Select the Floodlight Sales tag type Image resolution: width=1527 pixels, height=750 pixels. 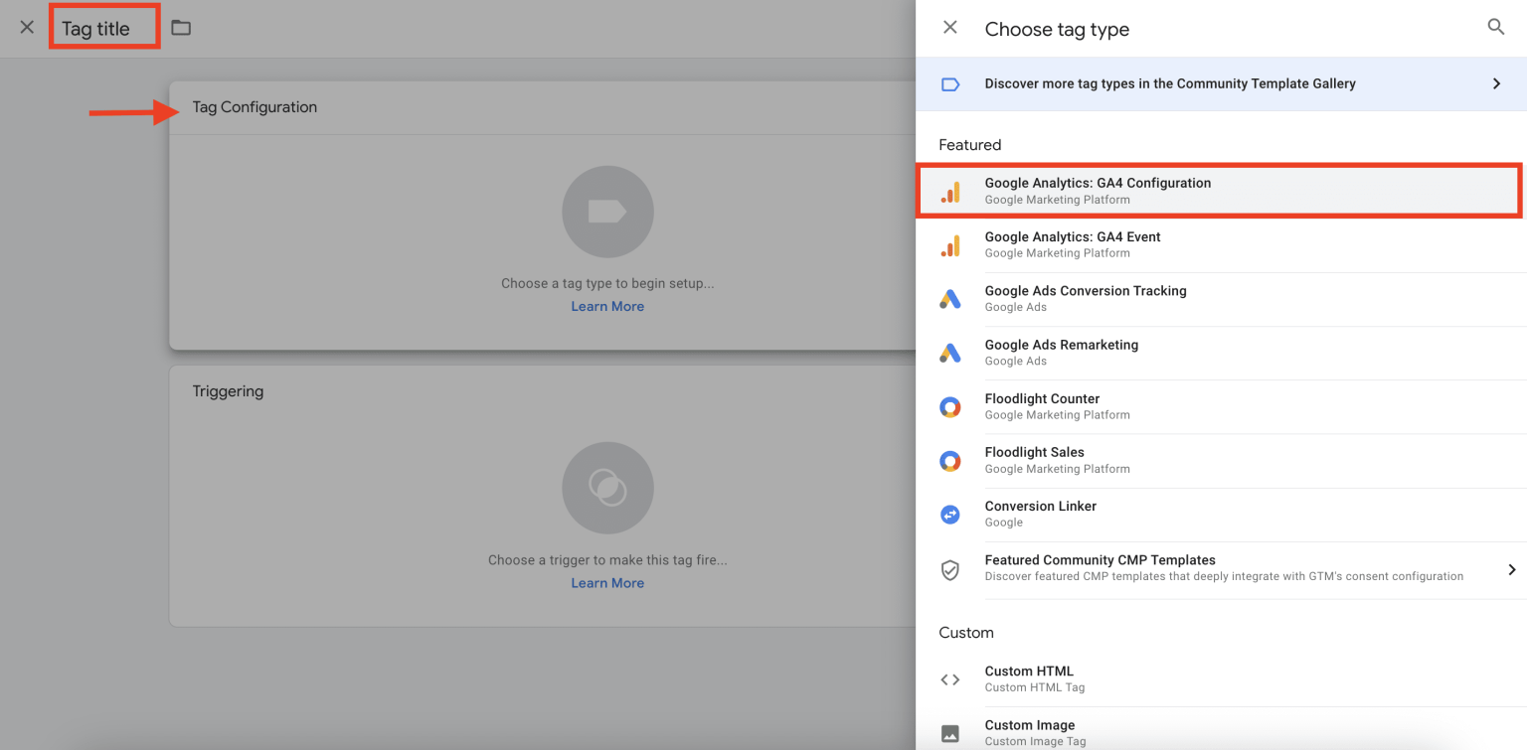tap(1221, 461)
